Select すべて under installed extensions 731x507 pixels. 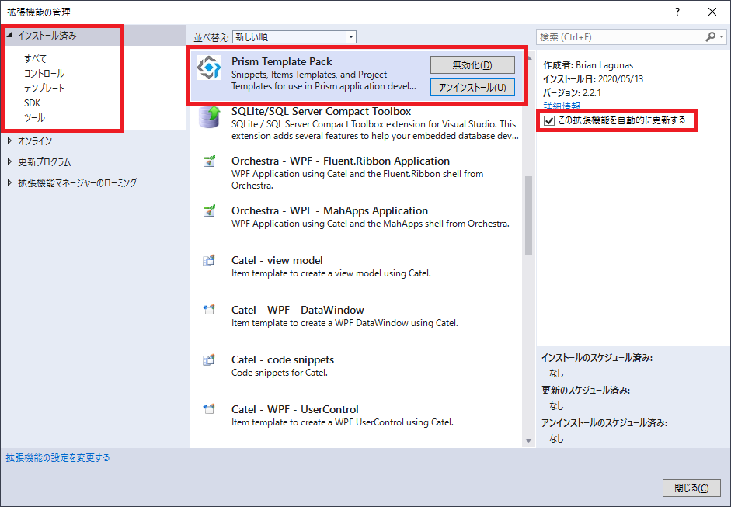pos(36,59)
